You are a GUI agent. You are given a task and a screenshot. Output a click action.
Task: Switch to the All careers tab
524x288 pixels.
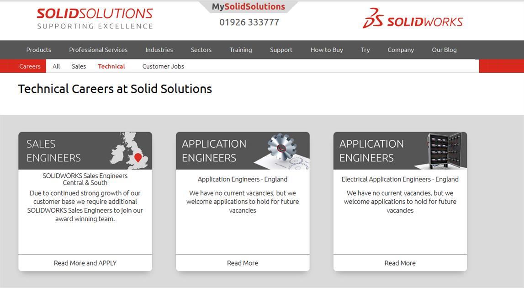tap(56, 66)
